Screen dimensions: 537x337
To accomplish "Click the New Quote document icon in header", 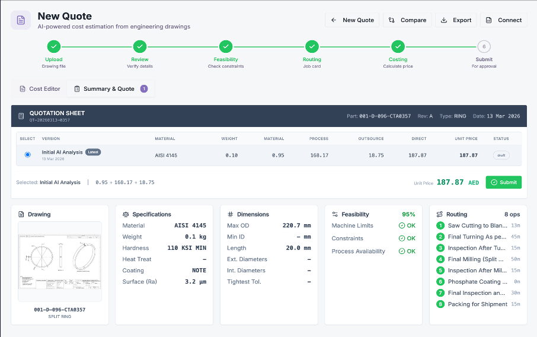I will (21, 20).
